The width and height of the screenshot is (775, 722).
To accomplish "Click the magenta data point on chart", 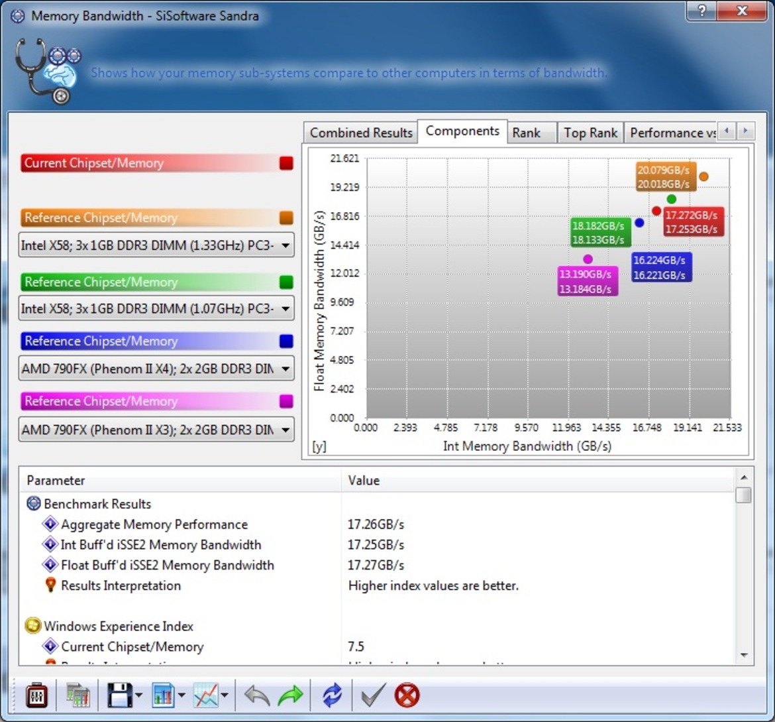I will (x=588, y=259).
